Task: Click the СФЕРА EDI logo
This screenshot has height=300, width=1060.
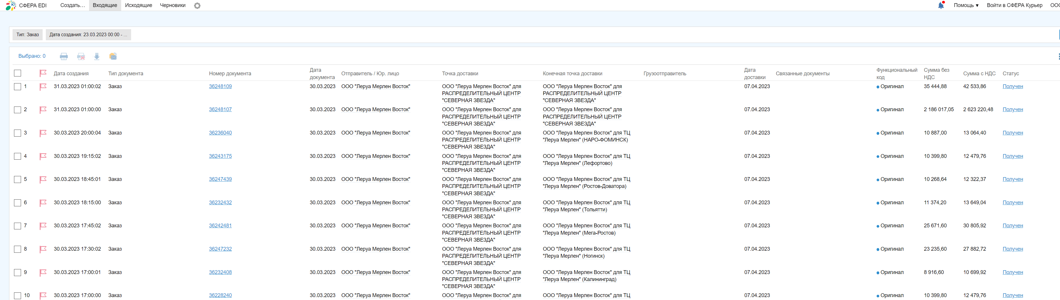Action: pos(26,6)
